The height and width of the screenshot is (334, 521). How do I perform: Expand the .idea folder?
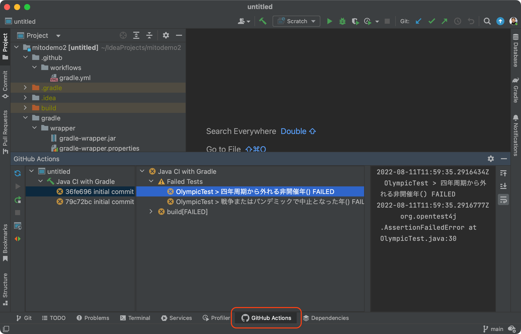pos(26,98)
